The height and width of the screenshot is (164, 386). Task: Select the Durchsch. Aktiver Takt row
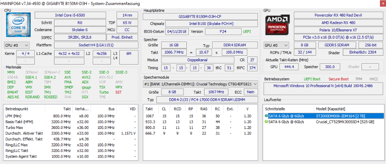point(71,133)
